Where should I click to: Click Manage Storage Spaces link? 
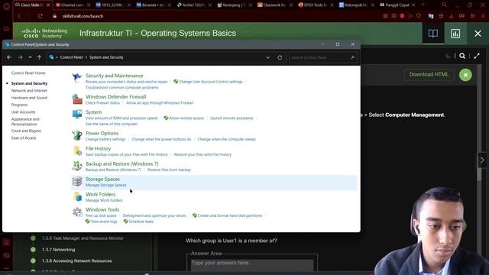pos(105,185)
